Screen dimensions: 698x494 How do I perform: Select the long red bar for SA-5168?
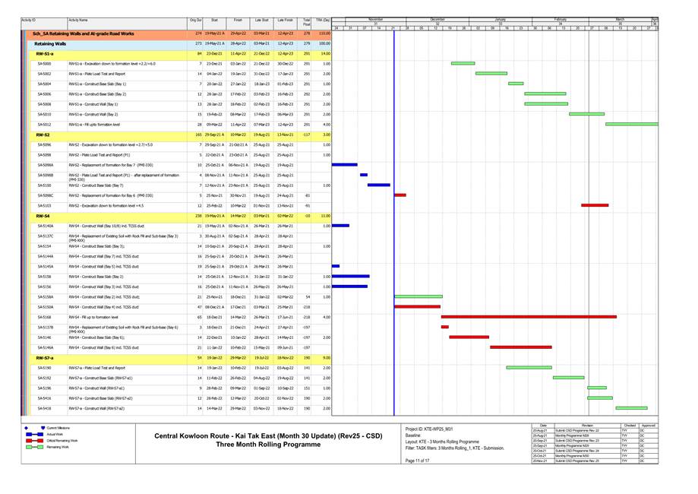(x=528, y=317)
